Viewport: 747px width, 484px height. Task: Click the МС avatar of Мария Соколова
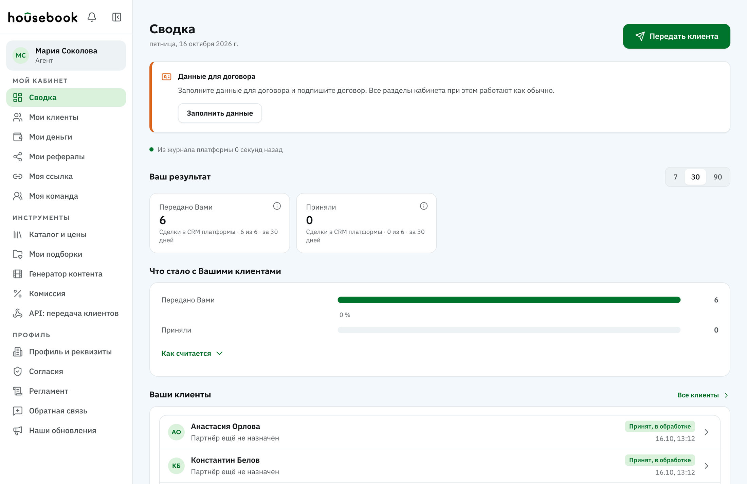[x=21, y=55]
